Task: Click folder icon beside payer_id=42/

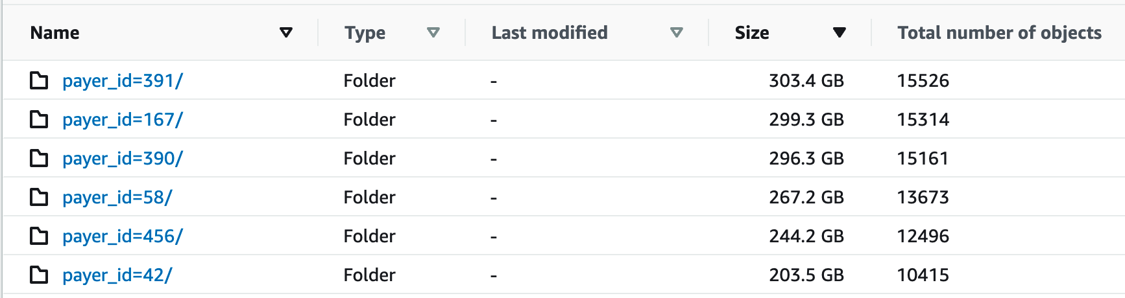Action: click(x=39, y=275)
